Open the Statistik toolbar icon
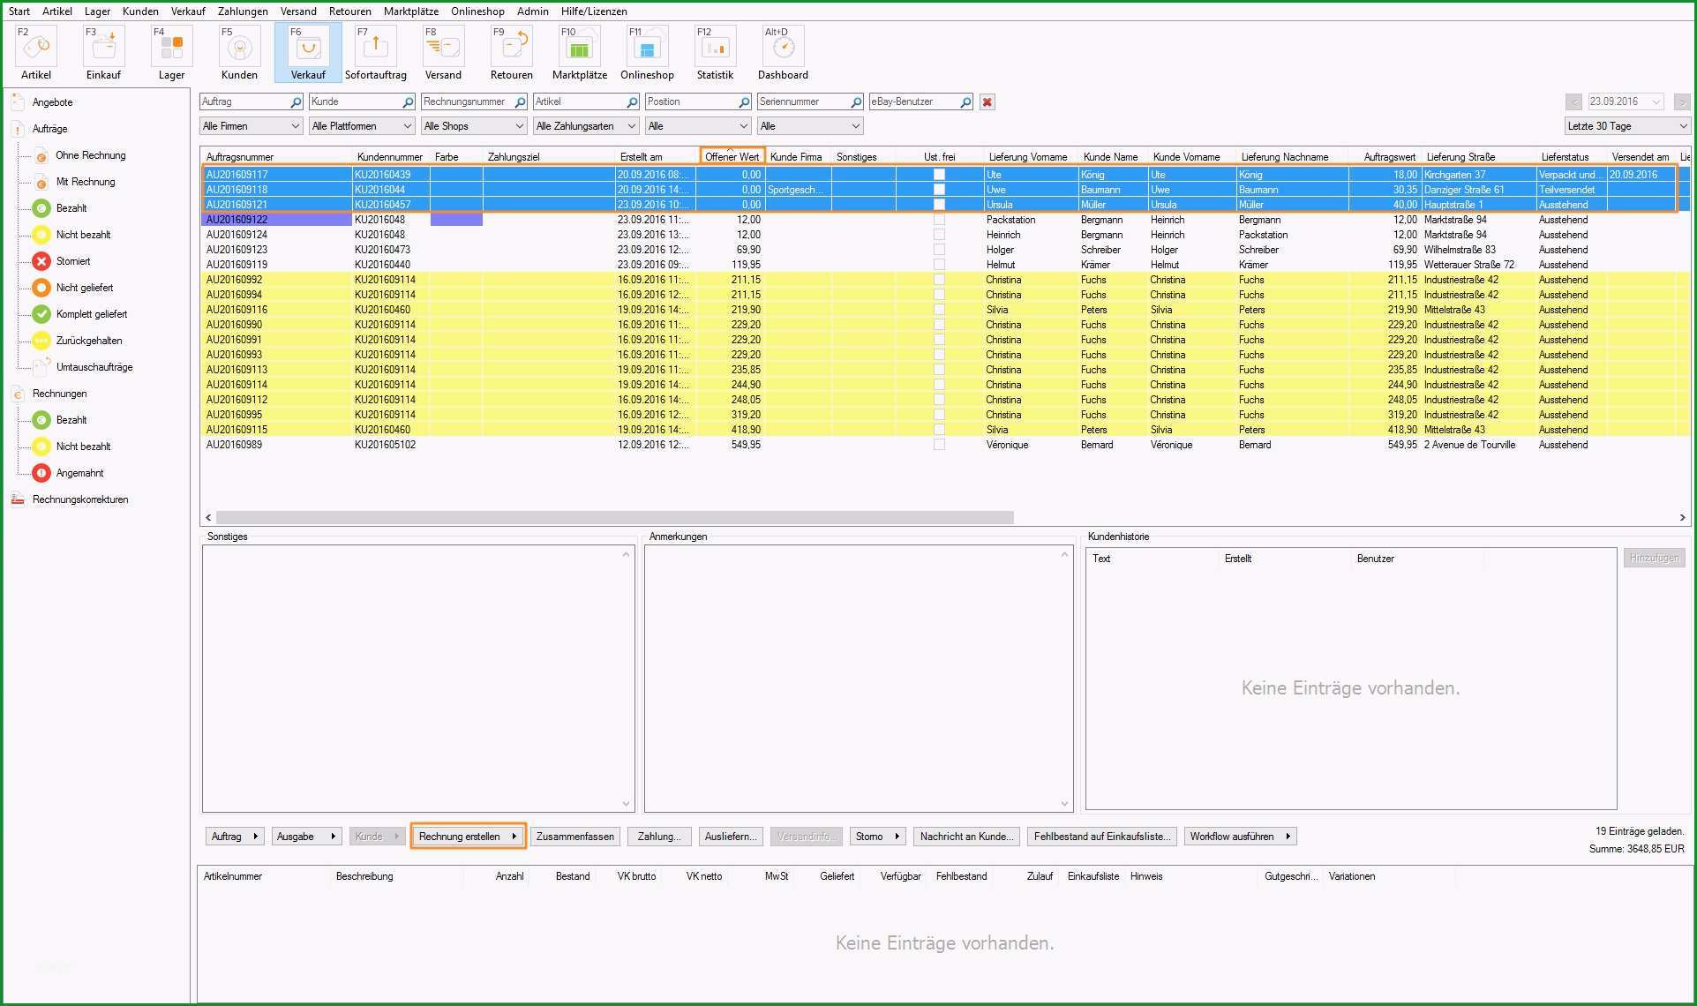The width and height of the screenshot is (1697, 1006). [x=716, y=53]
